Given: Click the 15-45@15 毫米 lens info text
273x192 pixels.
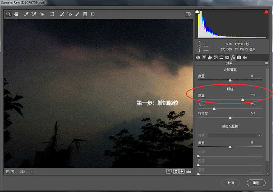Looking at the screenshot, I should pos(245,49).
